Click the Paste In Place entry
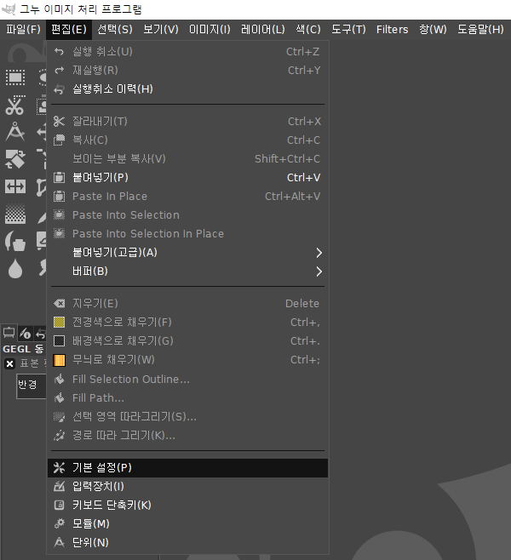This screenshot has height=560, width=511. coord(187,197)
